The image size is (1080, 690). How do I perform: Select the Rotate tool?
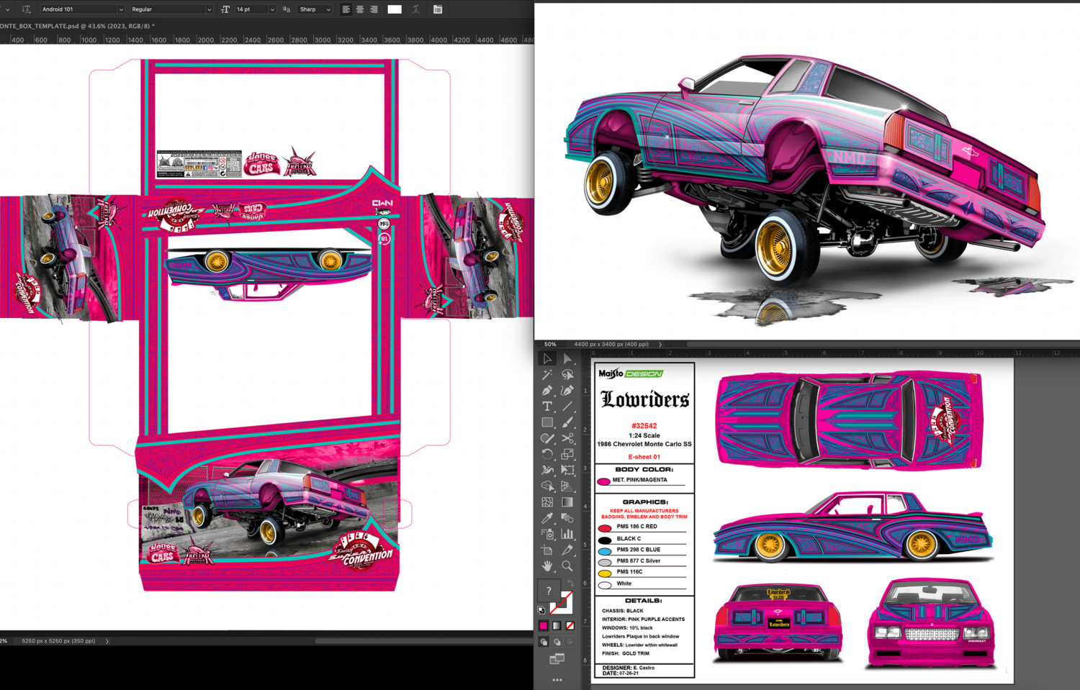(547, 454)
